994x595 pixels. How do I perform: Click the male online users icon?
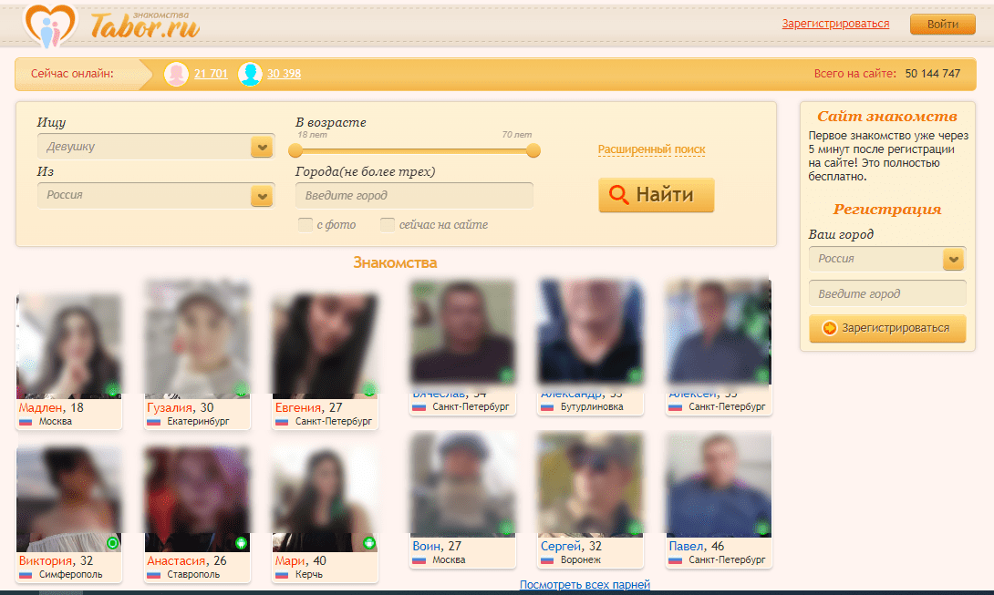[x=250, y=74]
